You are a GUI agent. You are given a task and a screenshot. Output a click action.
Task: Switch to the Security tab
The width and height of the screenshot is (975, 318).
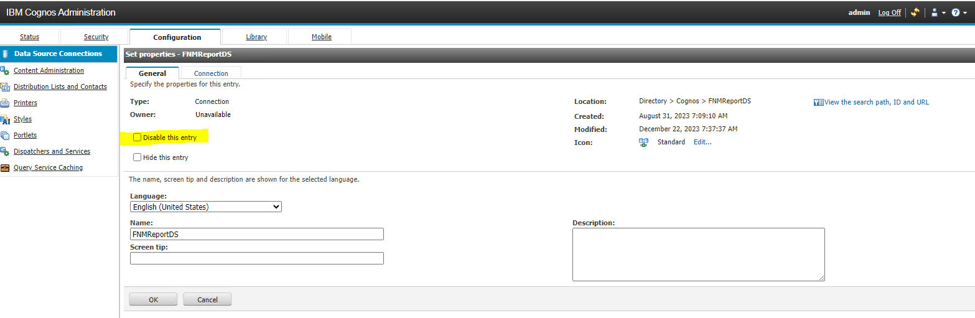point(96,37)
